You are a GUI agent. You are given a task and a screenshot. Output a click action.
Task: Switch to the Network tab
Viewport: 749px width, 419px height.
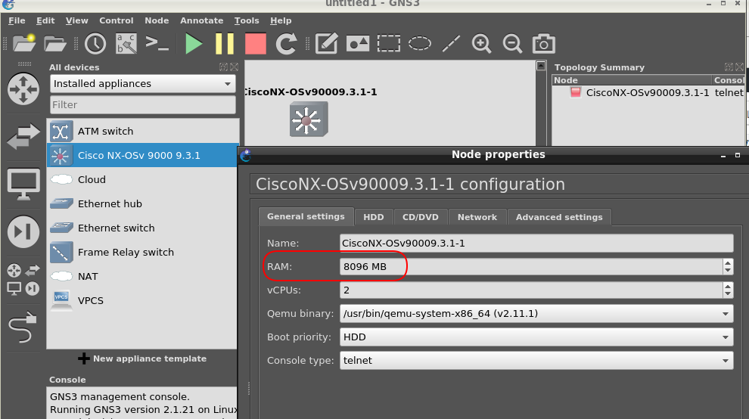tap(477, 217)
